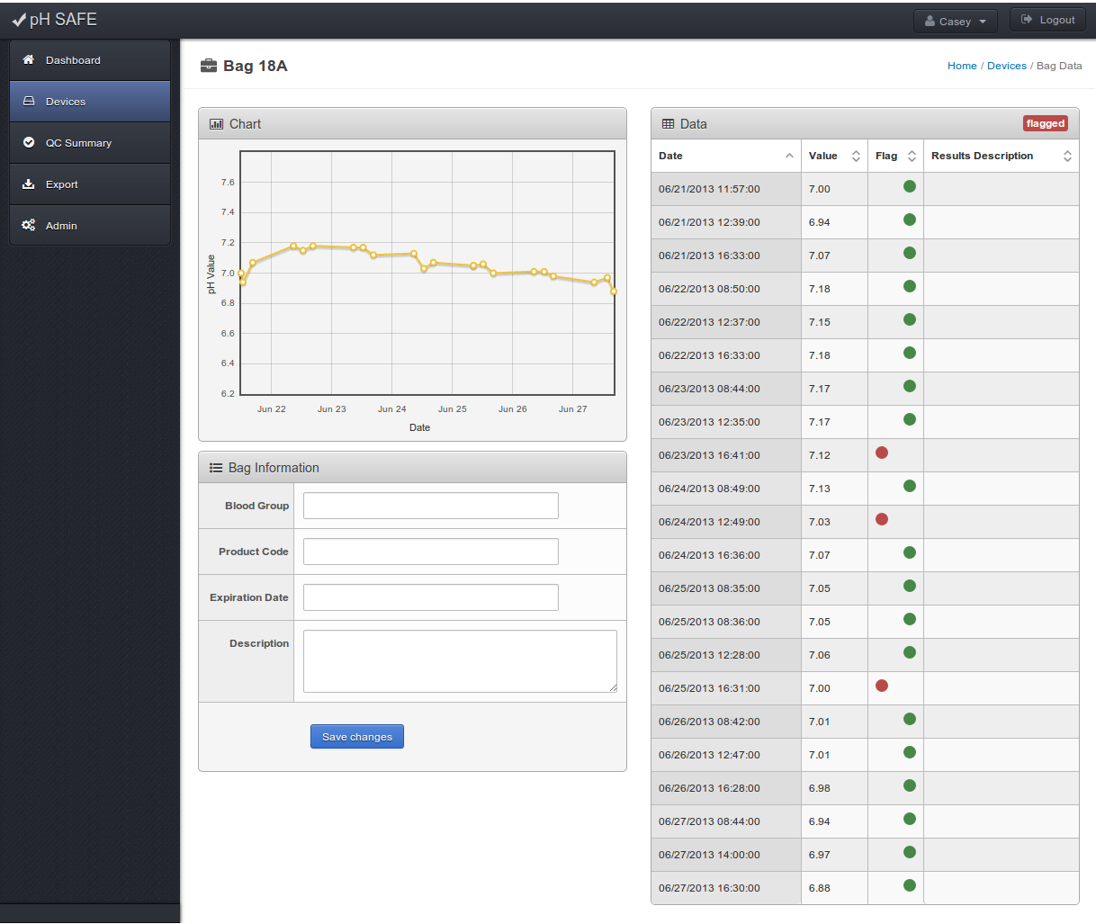Click the briefcase icon beside Bag 18A
The height and width of the screenshot is (924, 1096).
(209, 65)
